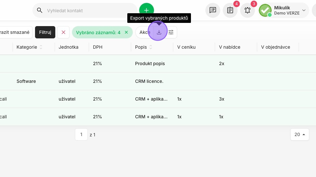Viewport: 316px width, 177px height.
Task: Open the column settings sliders icon
Action: point(171,32)
